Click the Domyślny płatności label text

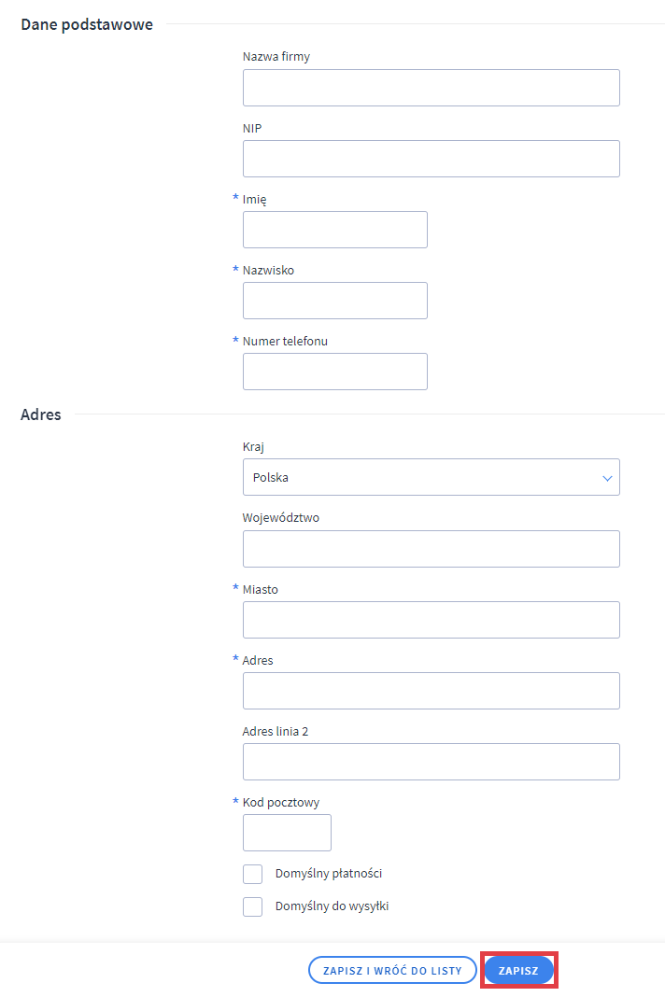[x=329, y=874]
